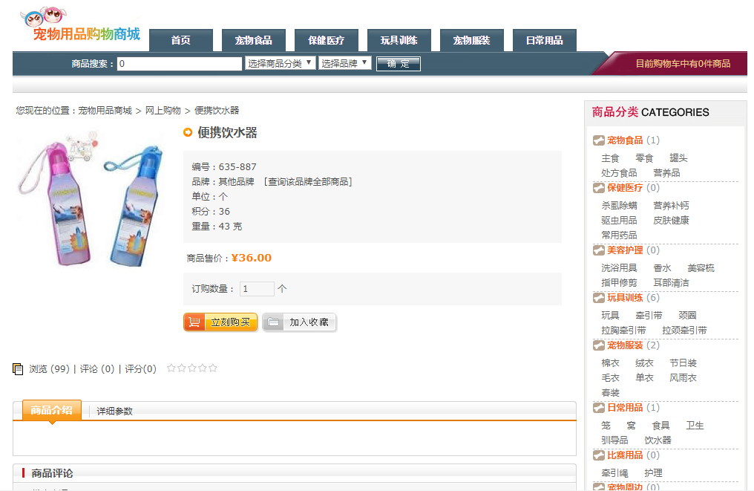Open 杀虱除螨 subcategory link

pos(620,206)
